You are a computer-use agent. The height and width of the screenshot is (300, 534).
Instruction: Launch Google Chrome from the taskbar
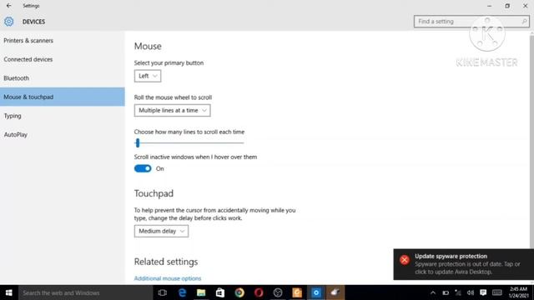[x=239, y=292]
